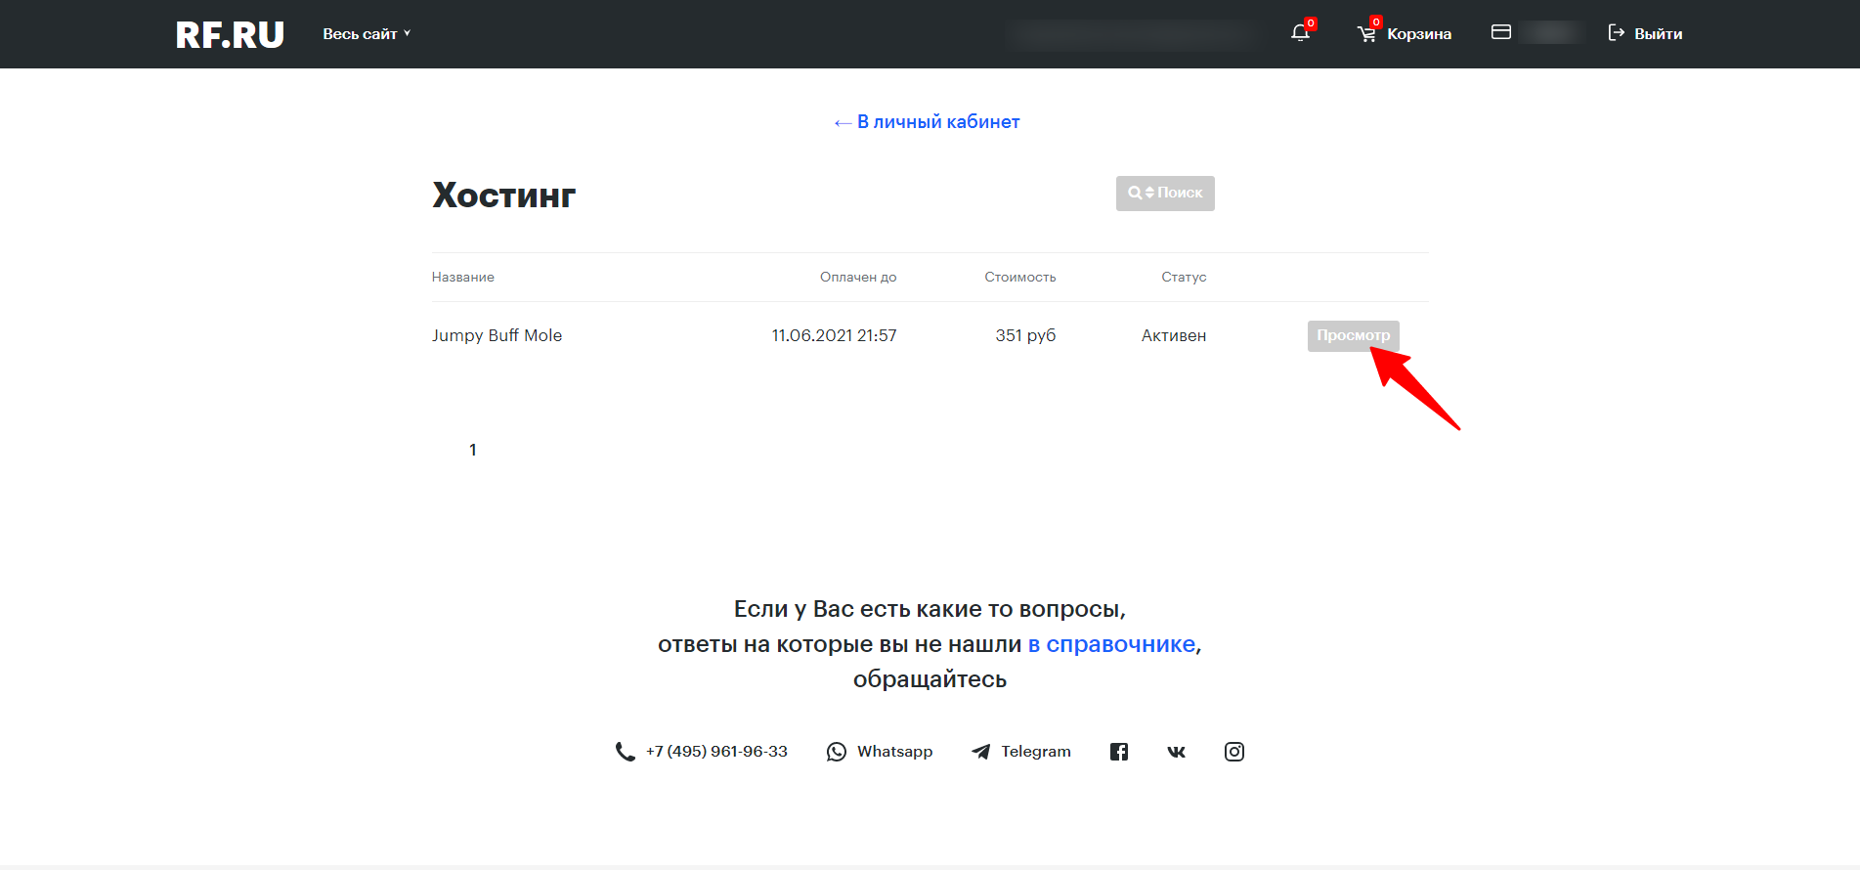
Task: Select page 1 in pagination
Action: [x=473, y=450]
